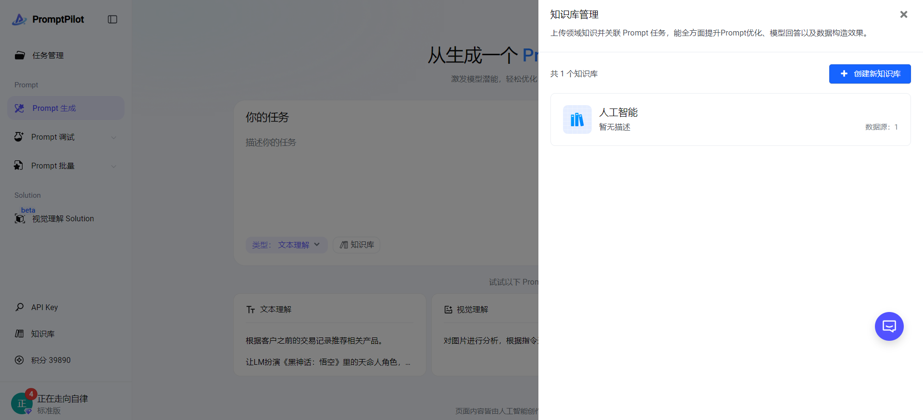Click the 你的任务 heading

click(267, 117)
